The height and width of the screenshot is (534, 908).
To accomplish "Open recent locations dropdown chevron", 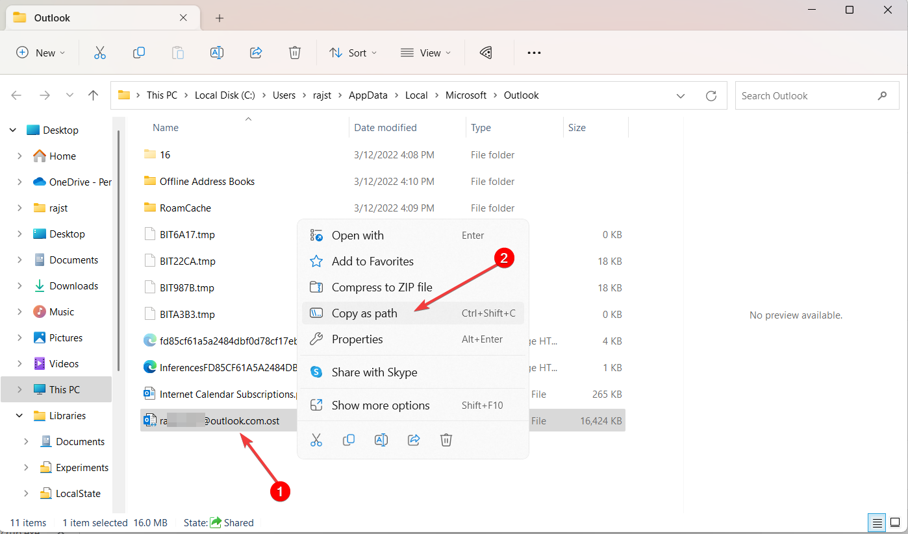I will tap(69, 95).
